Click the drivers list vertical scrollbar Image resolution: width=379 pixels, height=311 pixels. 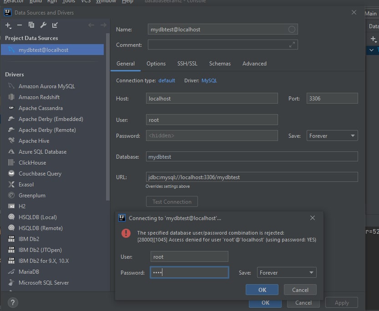[107, 117]
